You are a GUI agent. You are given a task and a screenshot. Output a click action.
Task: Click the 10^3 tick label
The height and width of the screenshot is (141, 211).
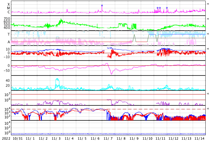(x=7, y=113)
